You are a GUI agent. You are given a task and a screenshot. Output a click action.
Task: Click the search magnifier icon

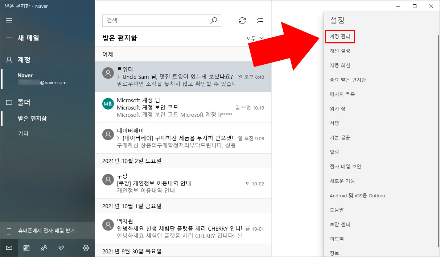214,21
